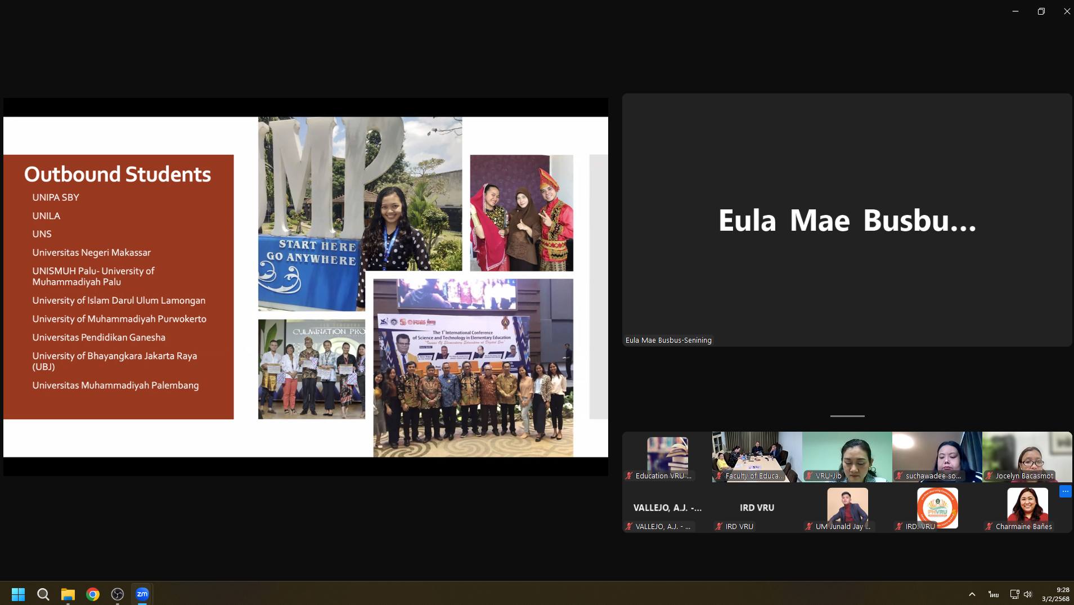Open the Thai language input switcher
The image size is (1074, 605).
coord(994,594)
